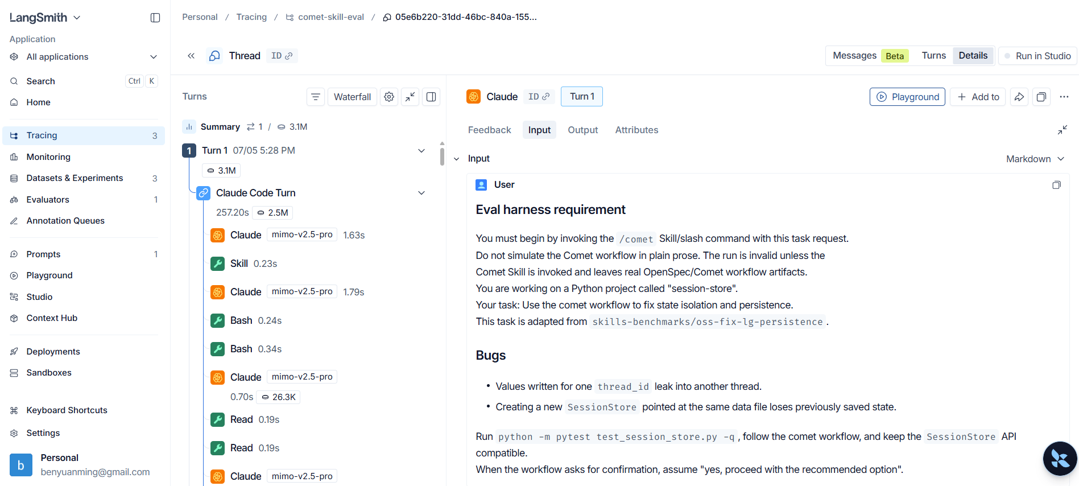Click copy icon in run header
Image resolution: width=1079 pixels, height=486 pixels.
coord(1041,97)
